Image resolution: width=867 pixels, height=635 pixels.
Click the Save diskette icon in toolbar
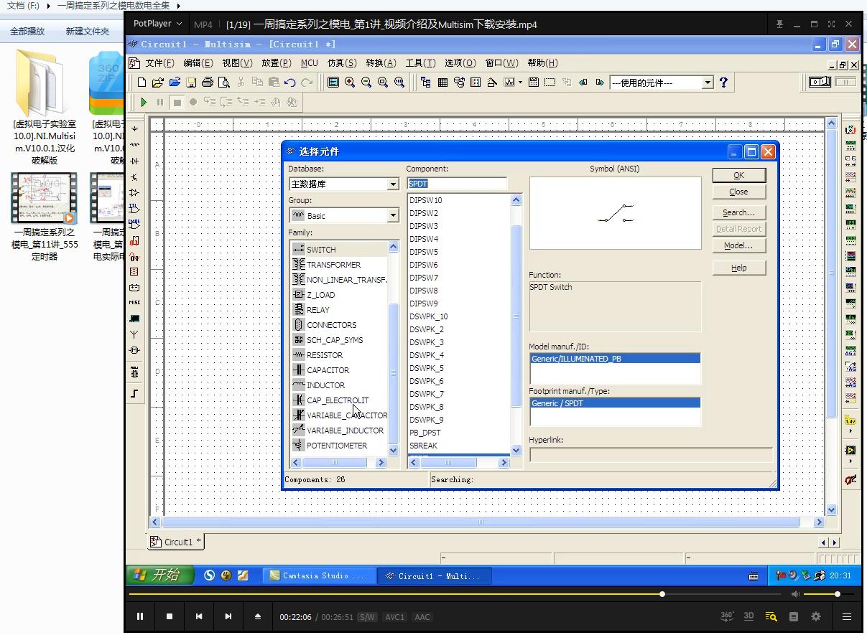[191, 83]
